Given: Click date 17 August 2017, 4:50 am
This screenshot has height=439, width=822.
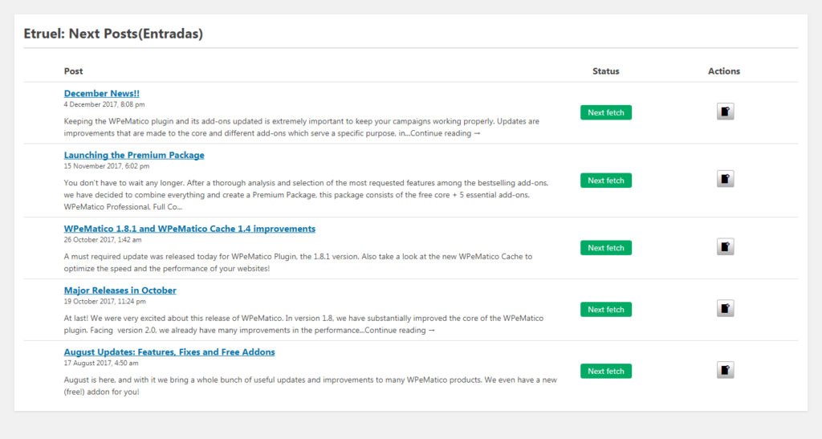Looking at the screenshot, I should point(101,363).
